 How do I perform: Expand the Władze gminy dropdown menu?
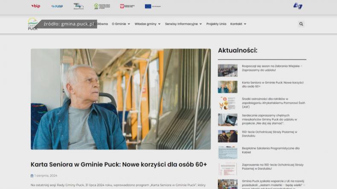(148, 24)
